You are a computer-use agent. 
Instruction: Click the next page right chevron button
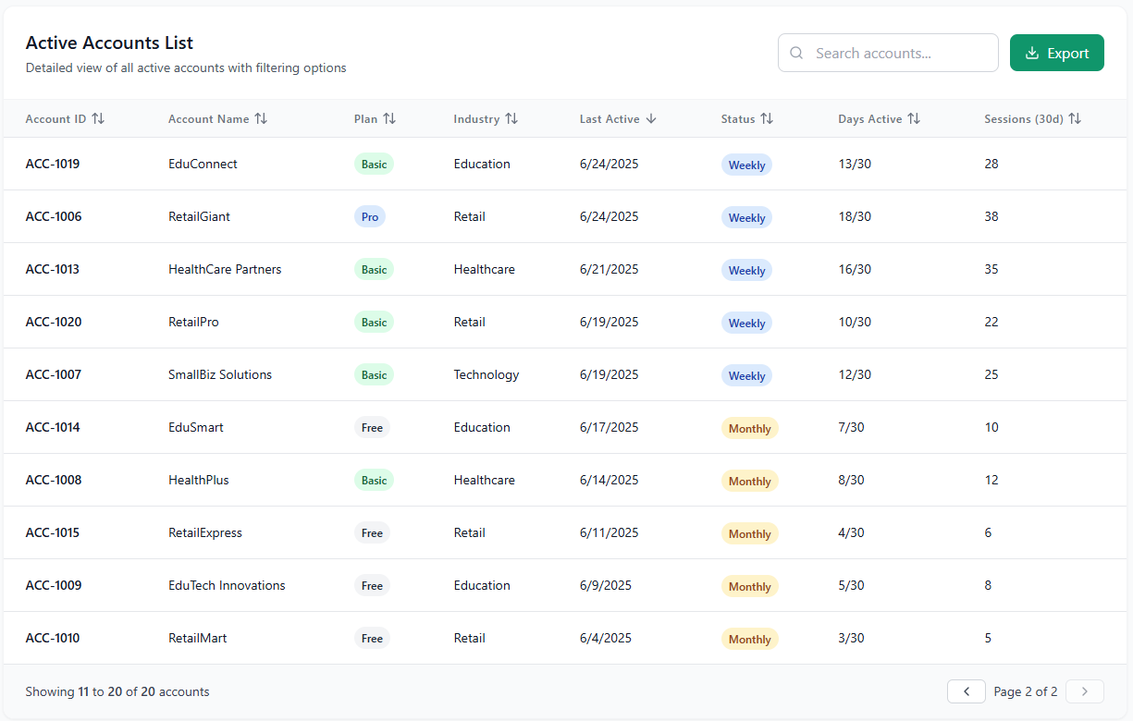point(1085,691)
